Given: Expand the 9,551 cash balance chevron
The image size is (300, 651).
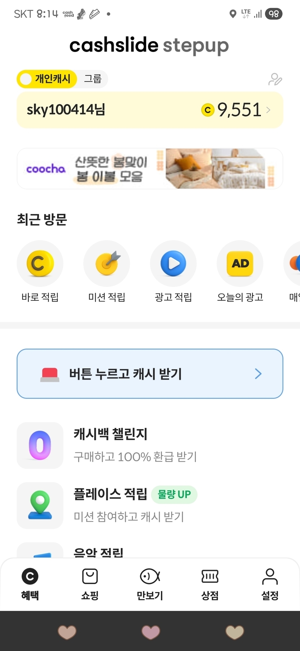Looking at the screenshot, I should 269,110.
